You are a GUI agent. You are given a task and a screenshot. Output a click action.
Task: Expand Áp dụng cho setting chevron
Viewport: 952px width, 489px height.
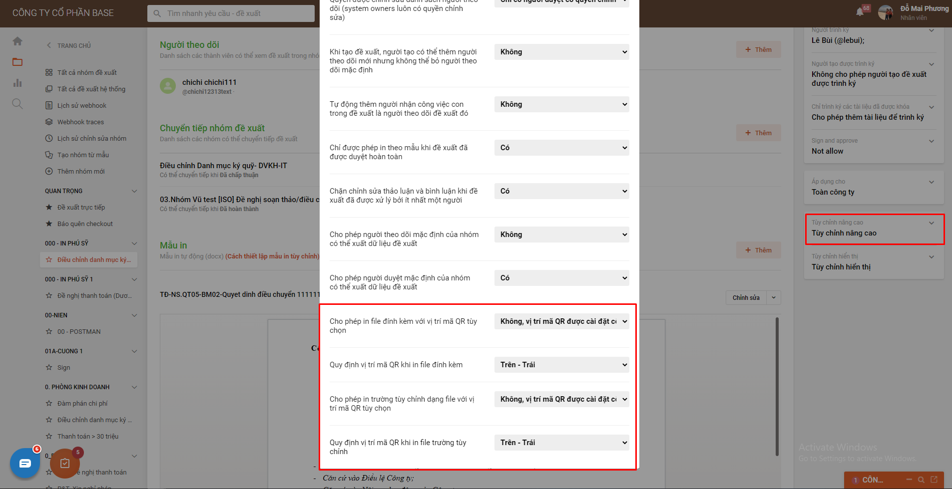pyautogui.click(x=931, y=182)
